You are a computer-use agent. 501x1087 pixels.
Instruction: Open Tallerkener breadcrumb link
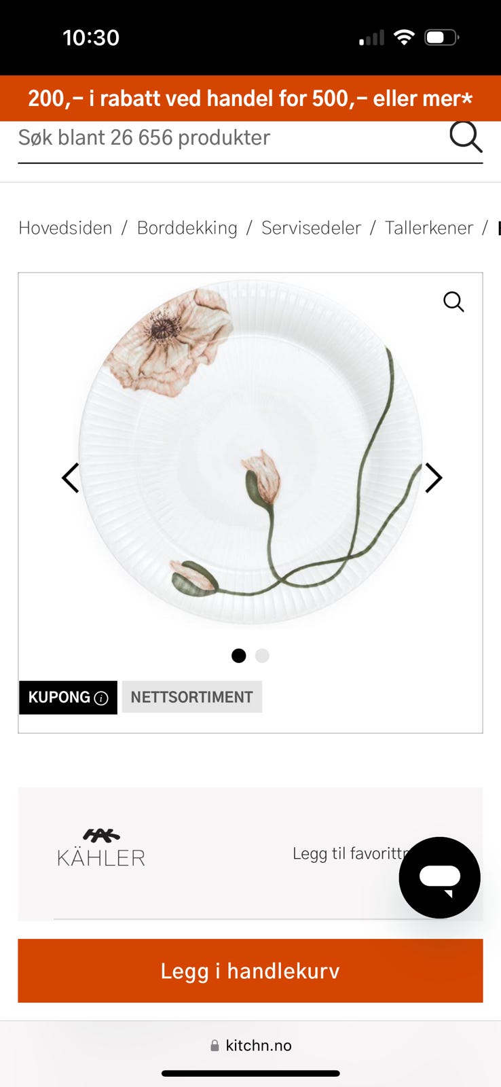[x=429, y=228]
